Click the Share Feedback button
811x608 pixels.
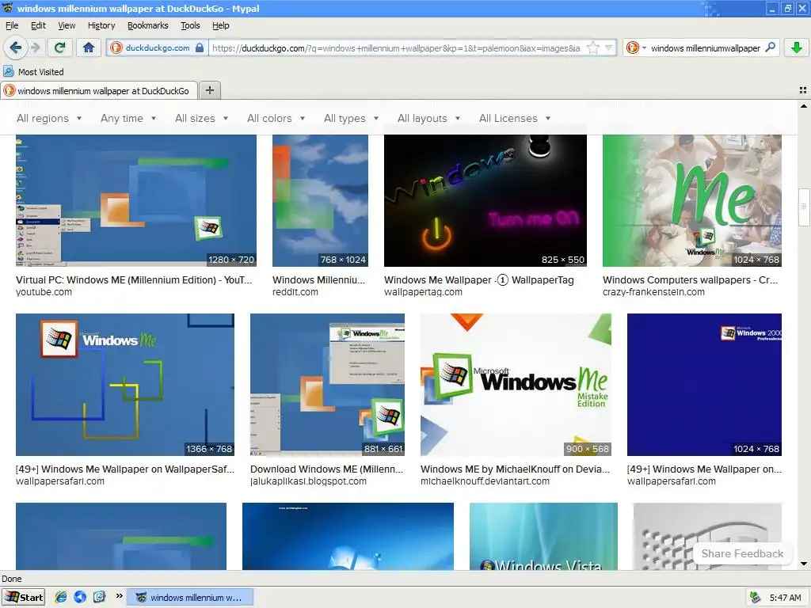point(742,553)
